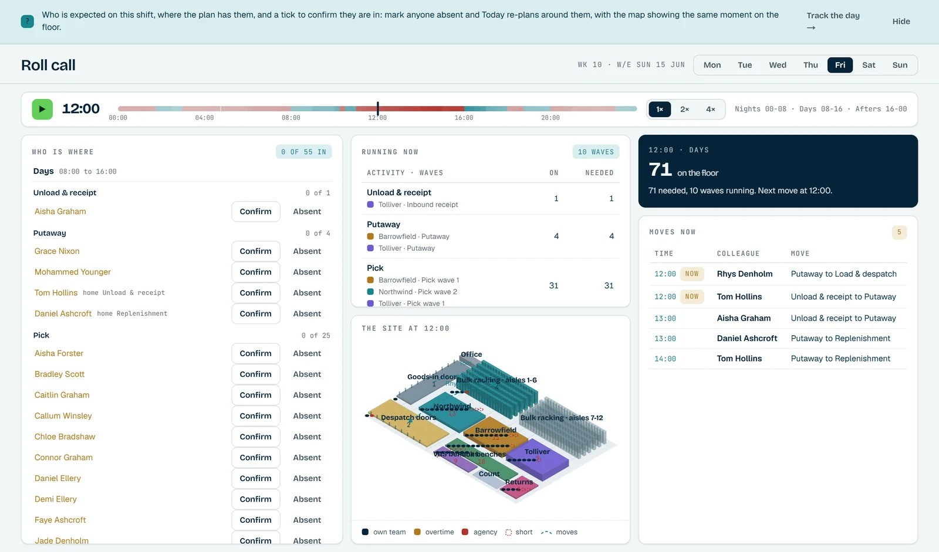Confirm Chloe Bradshaw is in
The image size is (939, 552).
(255, 437)
